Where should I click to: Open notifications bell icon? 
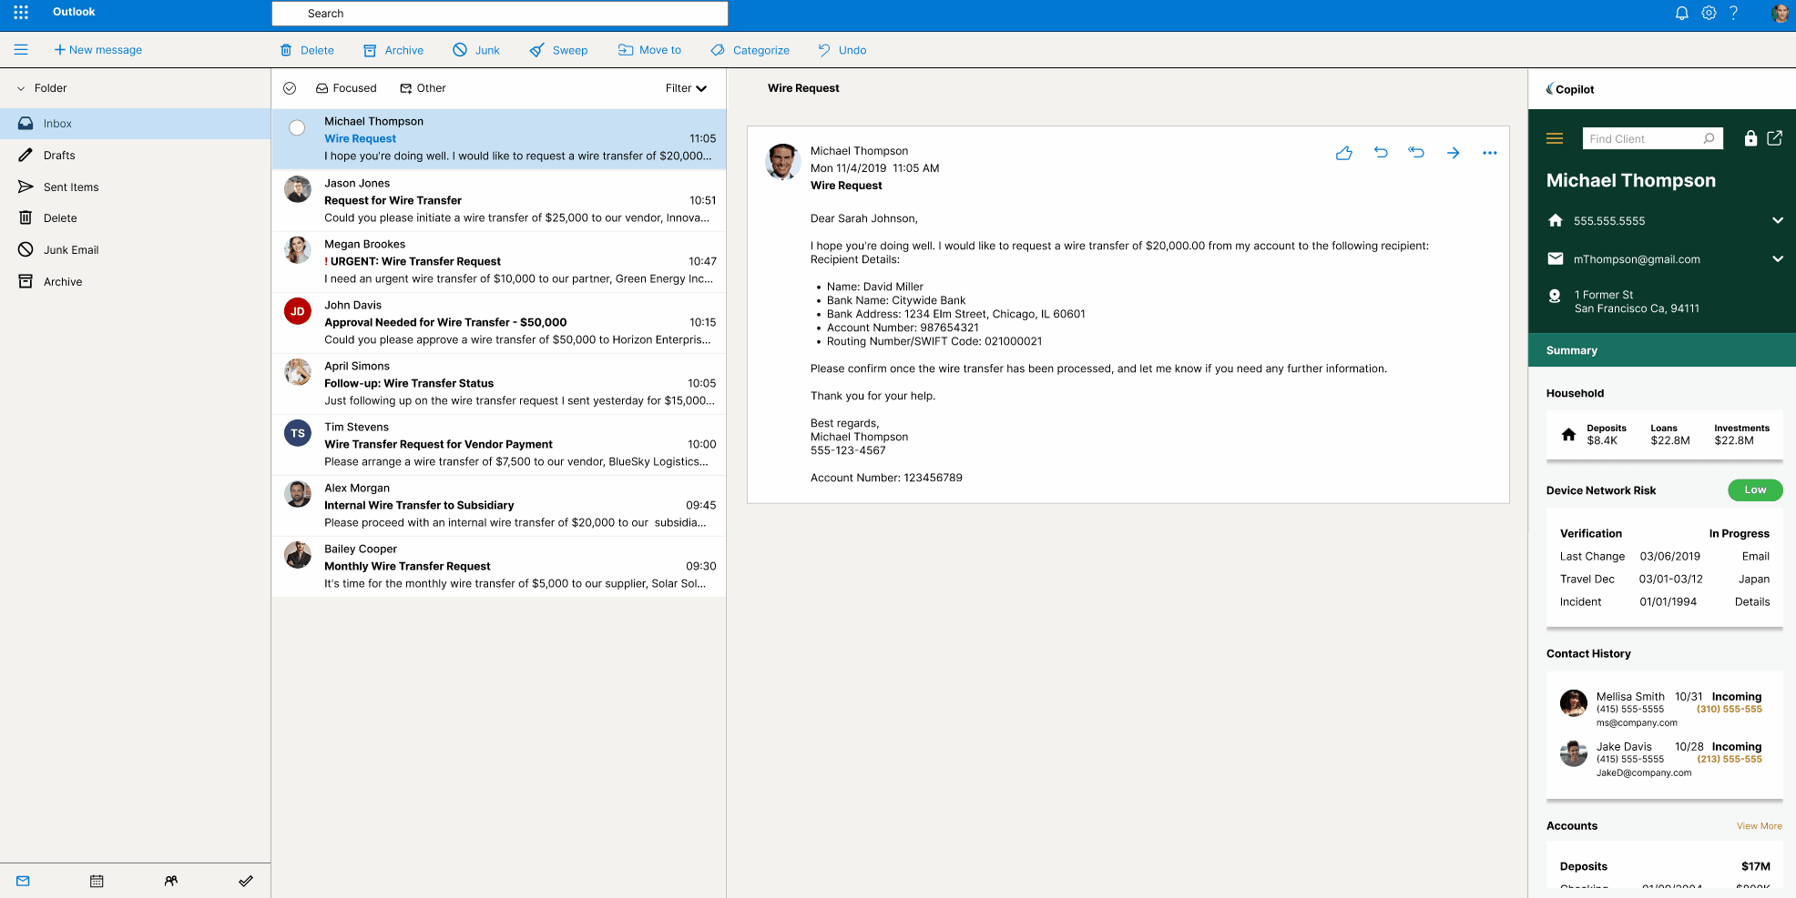1681,13
